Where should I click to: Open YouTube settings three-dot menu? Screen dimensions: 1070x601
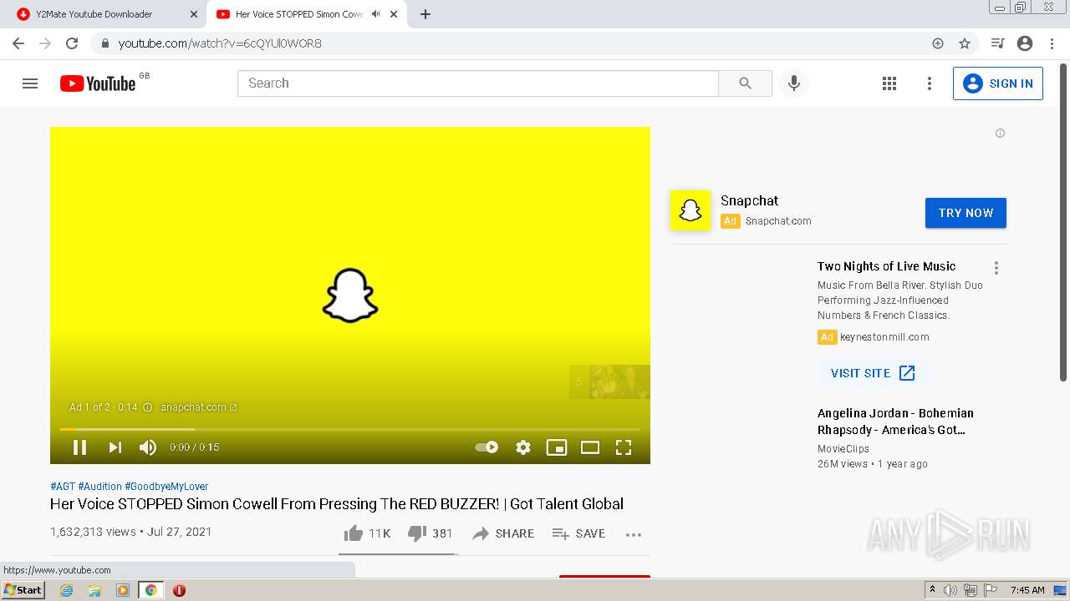coord(929,83)
